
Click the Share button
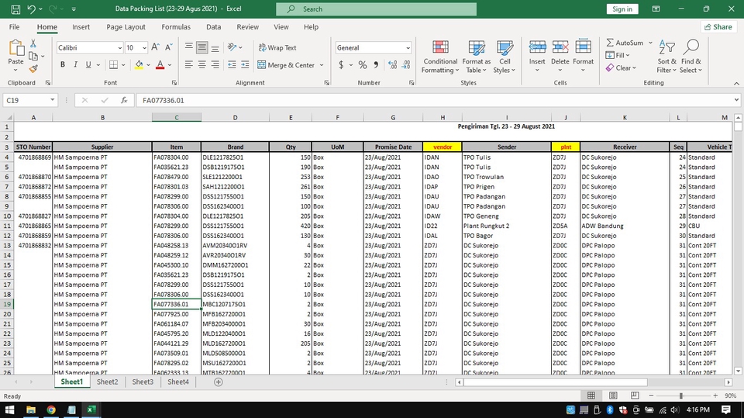[718, 27]
